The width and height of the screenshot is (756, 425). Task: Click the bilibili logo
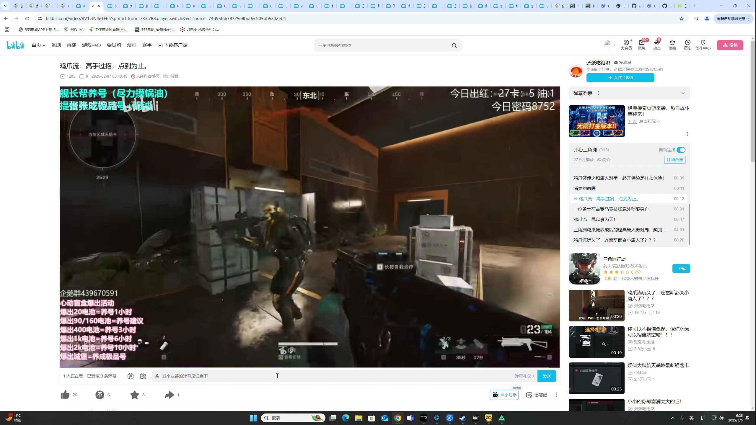click(x=15, y=45)
